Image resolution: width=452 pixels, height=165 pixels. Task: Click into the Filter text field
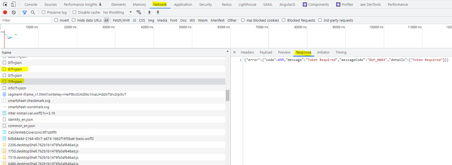tap(26, 20)
